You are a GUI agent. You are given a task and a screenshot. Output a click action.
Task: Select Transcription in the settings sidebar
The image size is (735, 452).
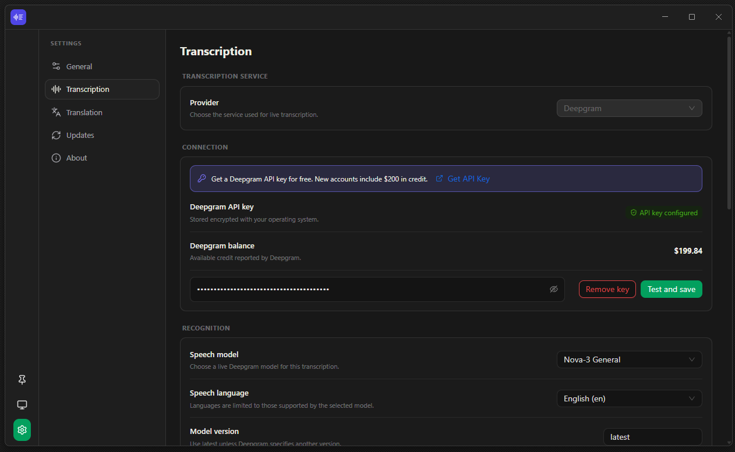tap(102, 89)
